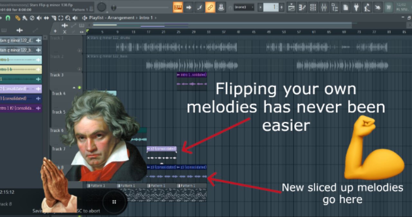
Task: Click the Track 7 header label
Action: click(59, 149)
